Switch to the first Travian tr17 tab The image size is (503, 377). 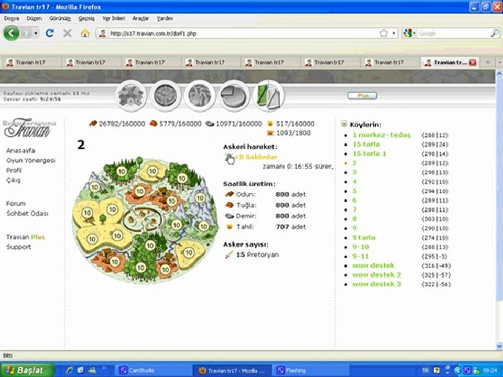click(x=31, y=62)
